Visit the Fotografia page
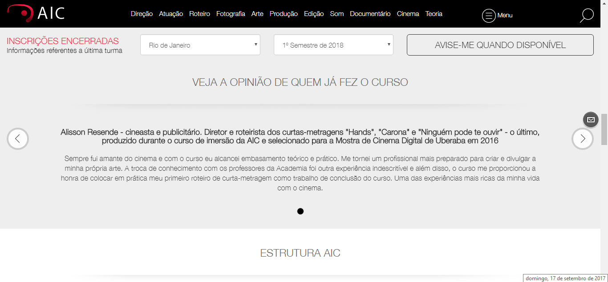The image size is (608, 282). pos(231,14)
